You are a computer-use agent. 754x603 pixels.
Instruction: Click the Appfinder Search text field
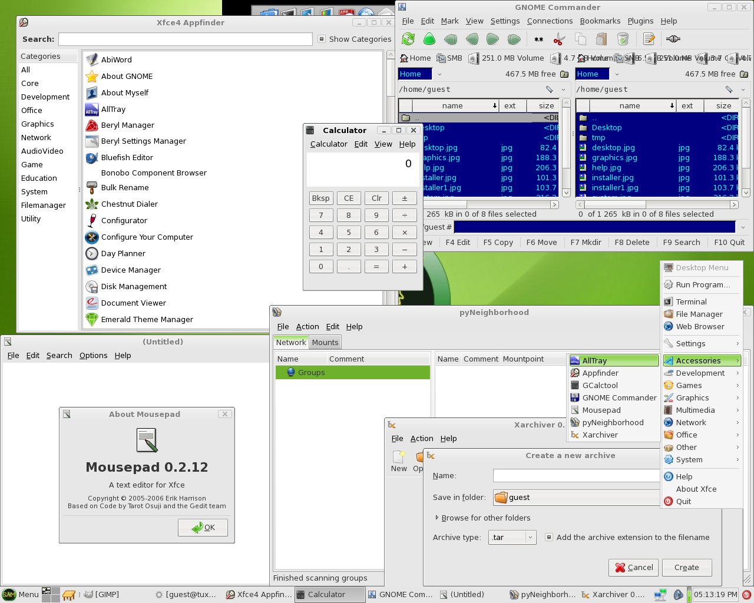coord(186,39)
